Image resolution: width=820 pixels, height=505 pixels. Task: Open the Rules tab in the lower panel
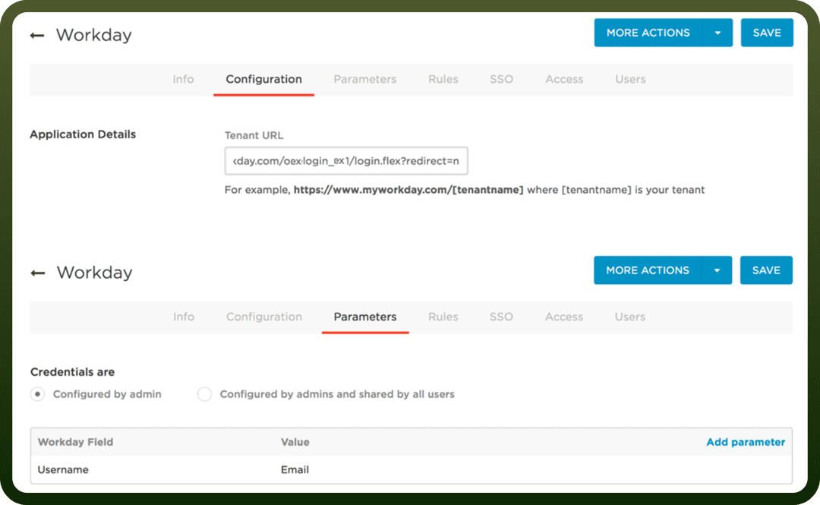[x=443, y=317]
